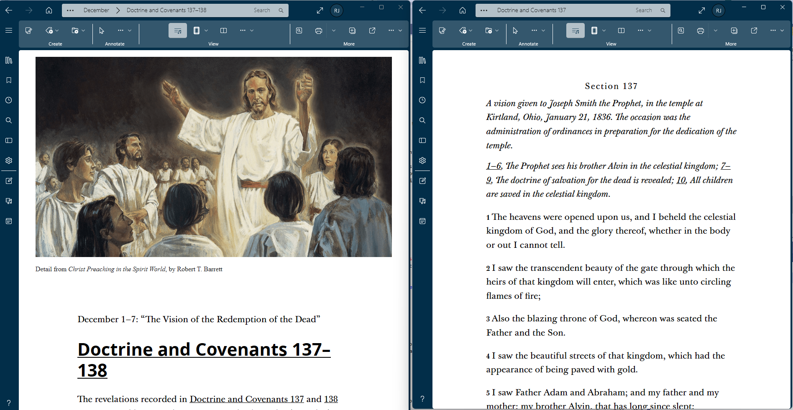This screenshot has width=793, height=410.
Task: Open find on page in left window
Action: click(x=299, y=31)
